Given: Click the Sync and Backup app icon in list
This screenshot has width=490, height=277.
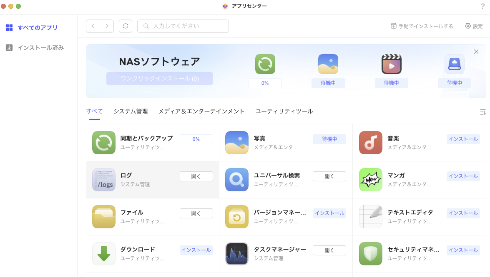Looking at the screenshot, I should pos(104,143).
